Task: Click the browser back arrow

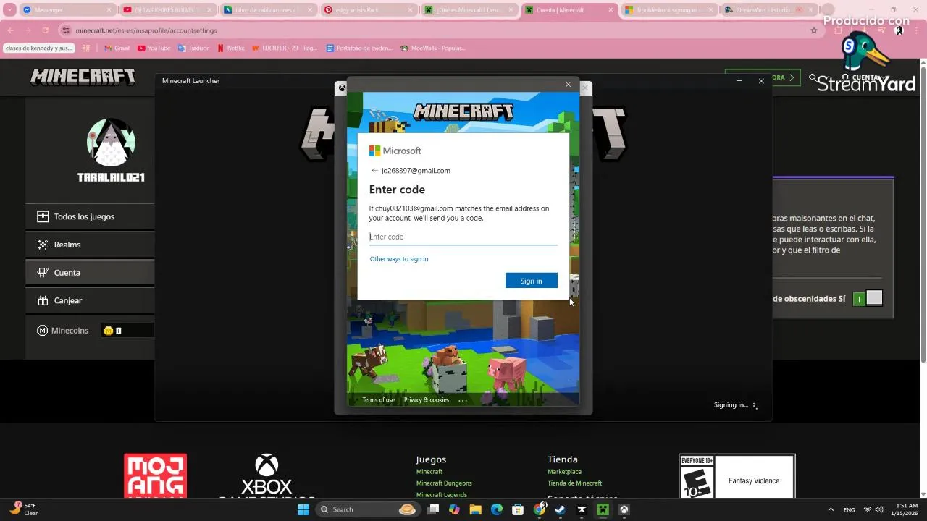Action: (10, 30)
